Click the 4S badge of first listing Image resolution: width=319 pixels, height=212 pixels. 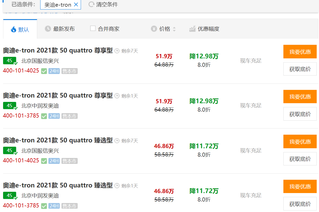click(x=10, y=61)
